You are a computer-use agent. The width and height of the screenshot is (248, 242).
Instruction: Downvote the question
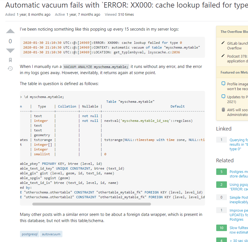[10, 50]
